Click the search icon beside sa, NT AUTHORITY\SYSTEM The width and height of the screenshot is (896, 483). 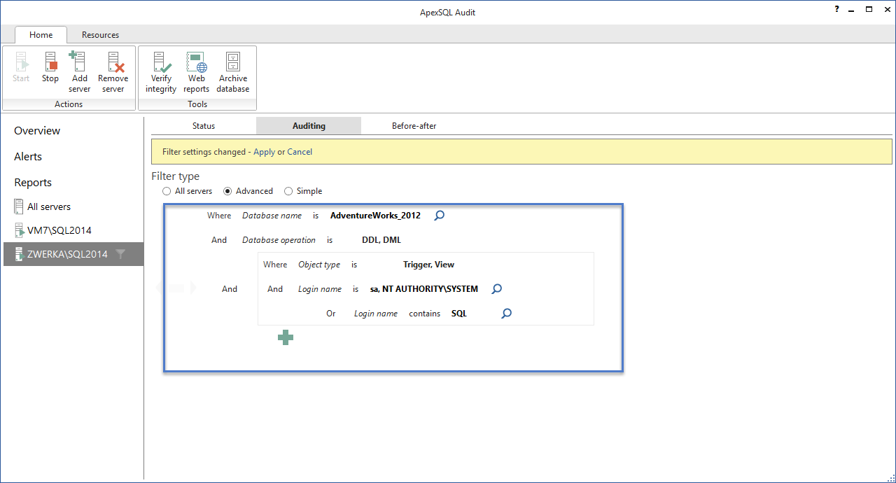point(497,289)
